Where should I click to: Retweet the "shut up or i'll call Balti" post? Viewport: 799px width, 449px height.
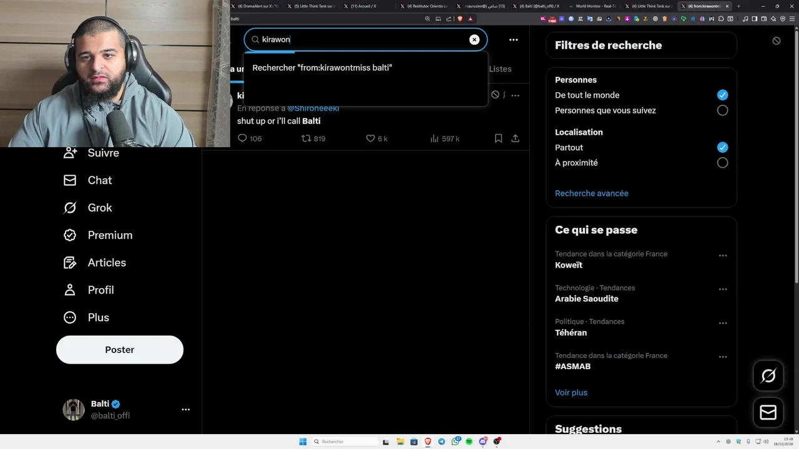(x=313, y=138)
